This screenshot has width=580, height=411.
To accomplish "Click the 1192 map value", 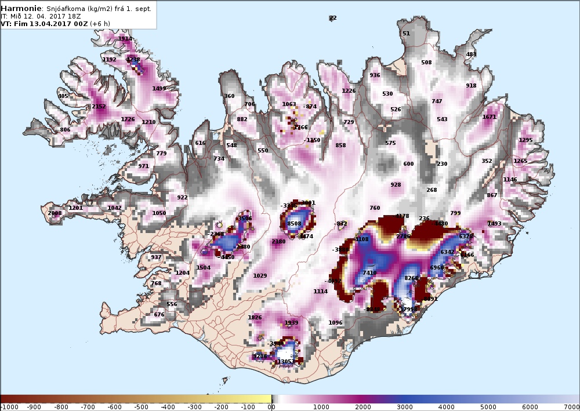I will coord(109,59).
